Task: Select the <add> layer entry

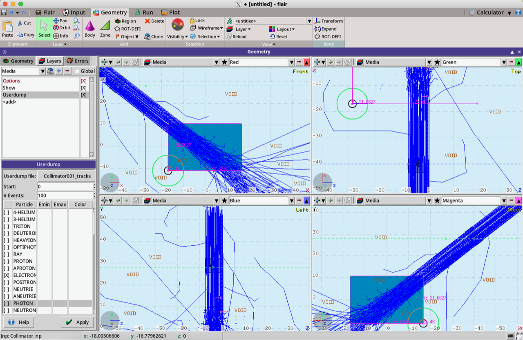Action: [x=10, y=102]
